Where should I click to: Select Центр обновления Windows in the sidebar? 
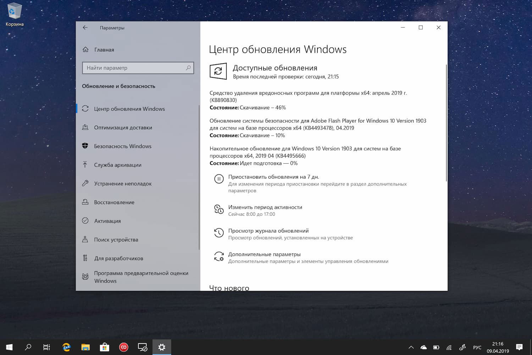(129, 109)
